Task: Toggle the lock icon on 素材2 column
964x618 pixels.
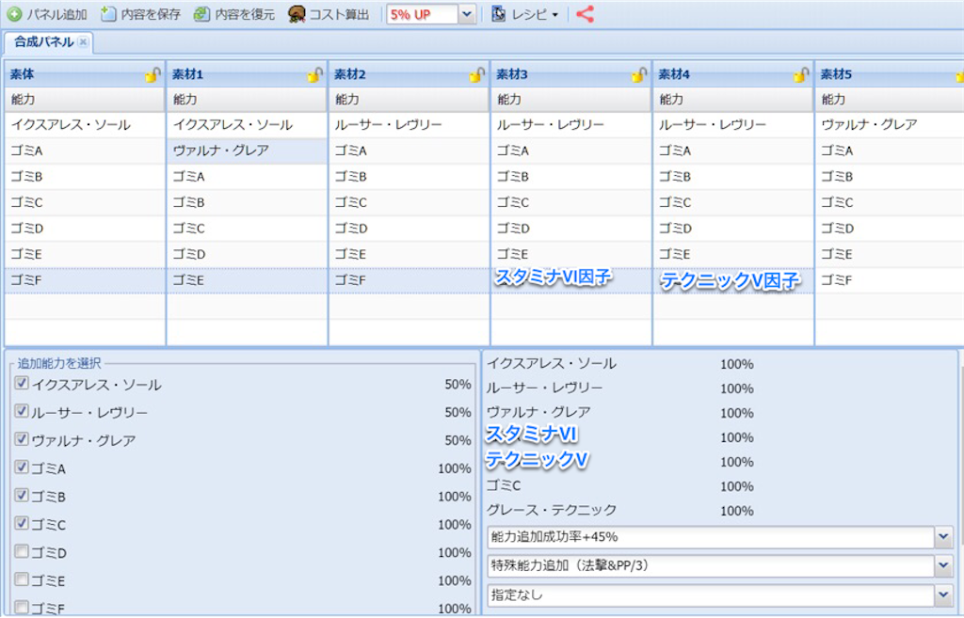Action: 477,74
